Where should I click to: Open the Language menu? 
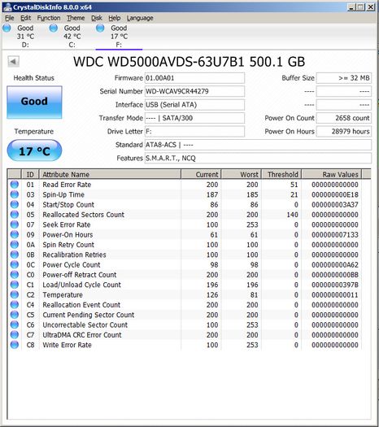point(140,18)
